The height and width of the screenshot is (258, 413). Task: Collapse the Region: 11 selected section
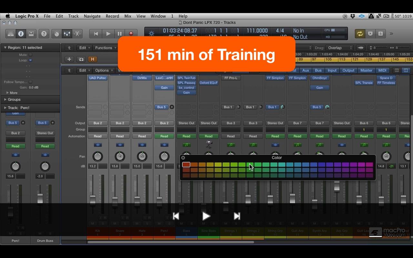5,47
